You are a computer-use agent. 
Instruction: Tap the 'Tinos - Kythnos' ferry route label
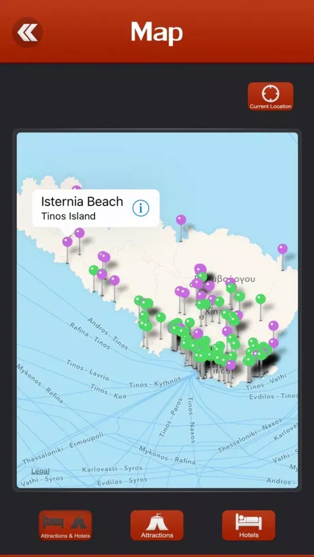[155, 383]
